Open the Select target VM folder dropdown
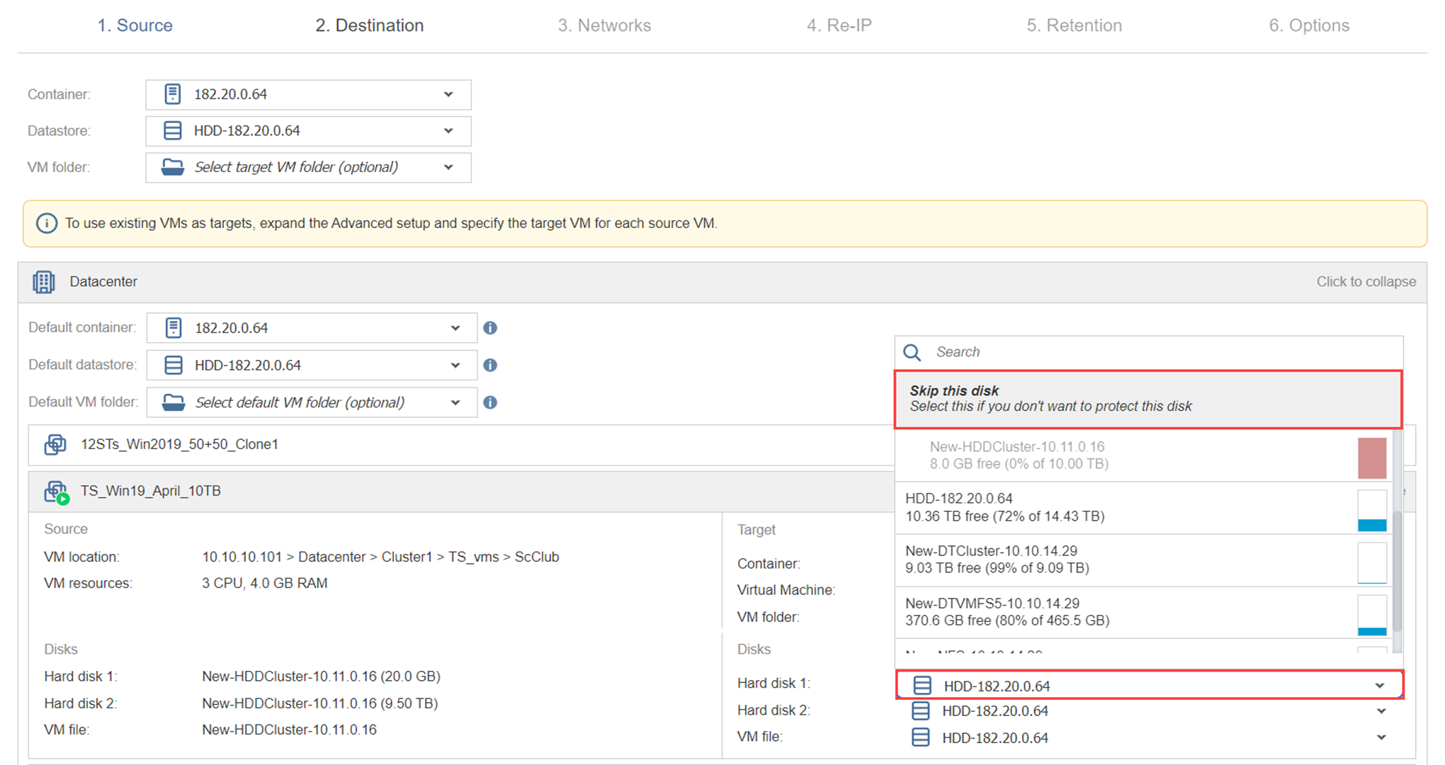1445x765 pixels. [x=308, y=167]
